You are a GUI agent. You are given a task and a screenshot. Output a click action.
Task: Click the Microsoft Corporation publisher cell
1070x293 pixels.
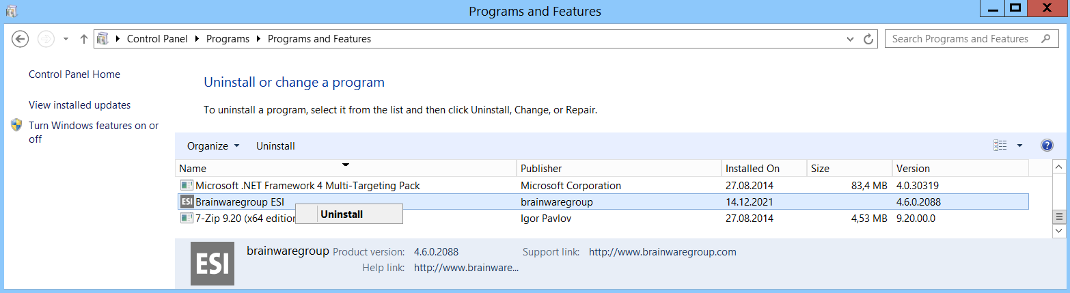click(571, 185)
